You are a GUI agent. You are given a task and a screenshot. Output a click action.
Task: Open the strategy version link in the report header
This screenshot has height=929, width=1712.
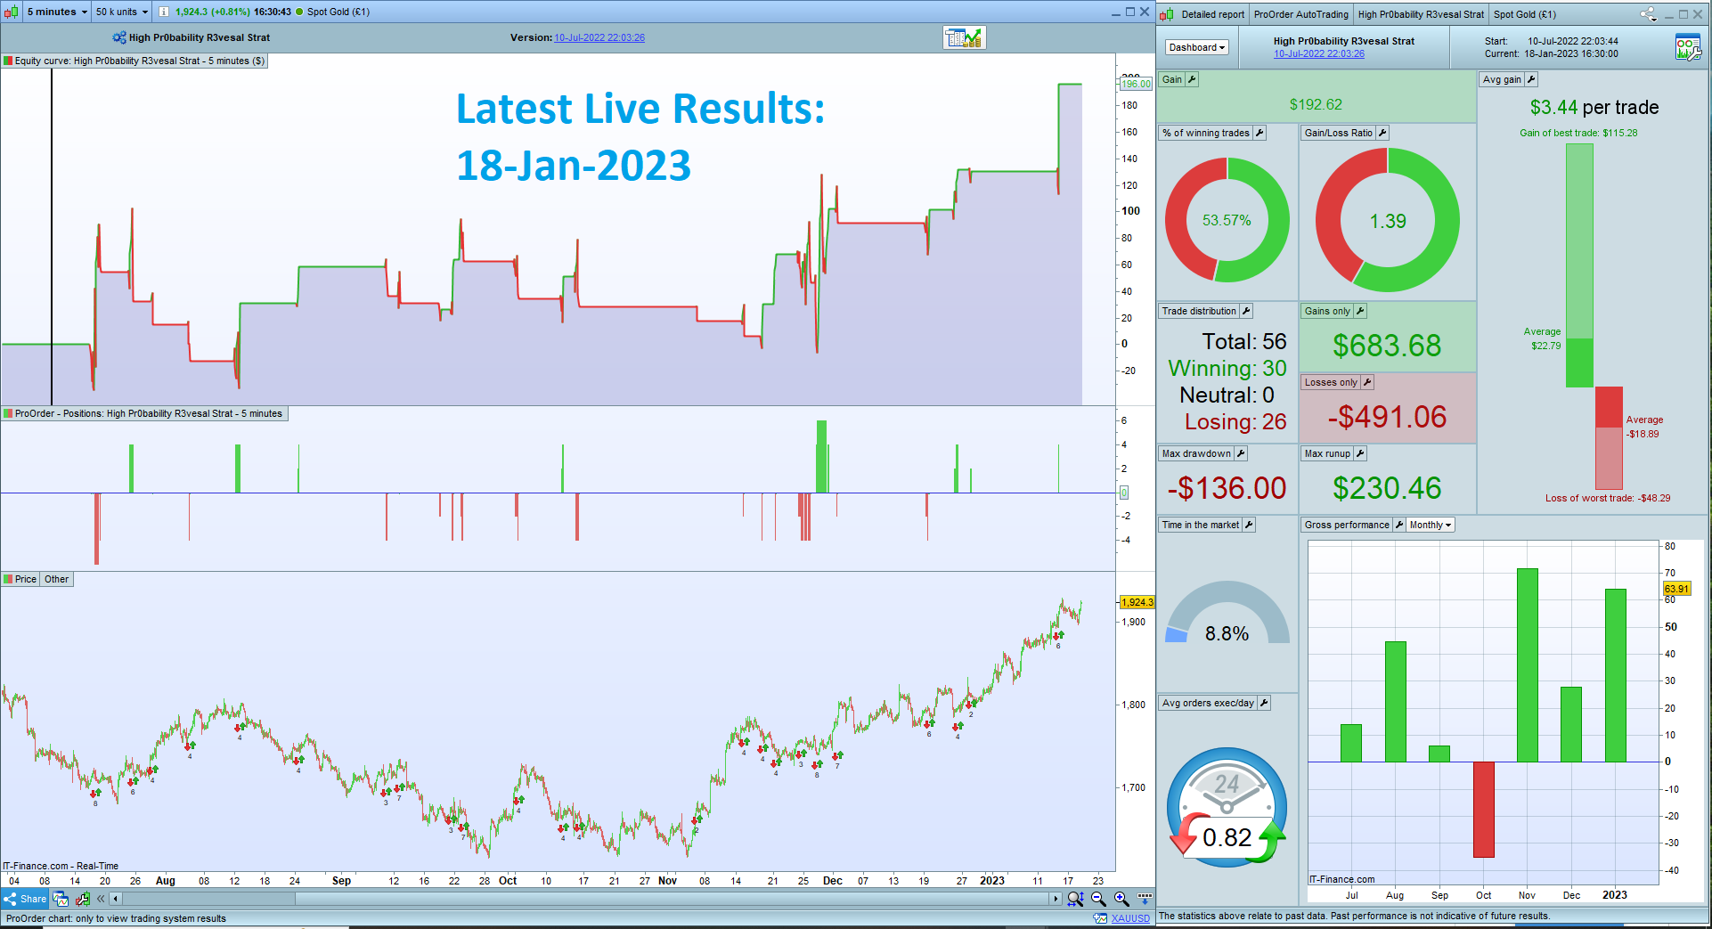click(1318, 53)
